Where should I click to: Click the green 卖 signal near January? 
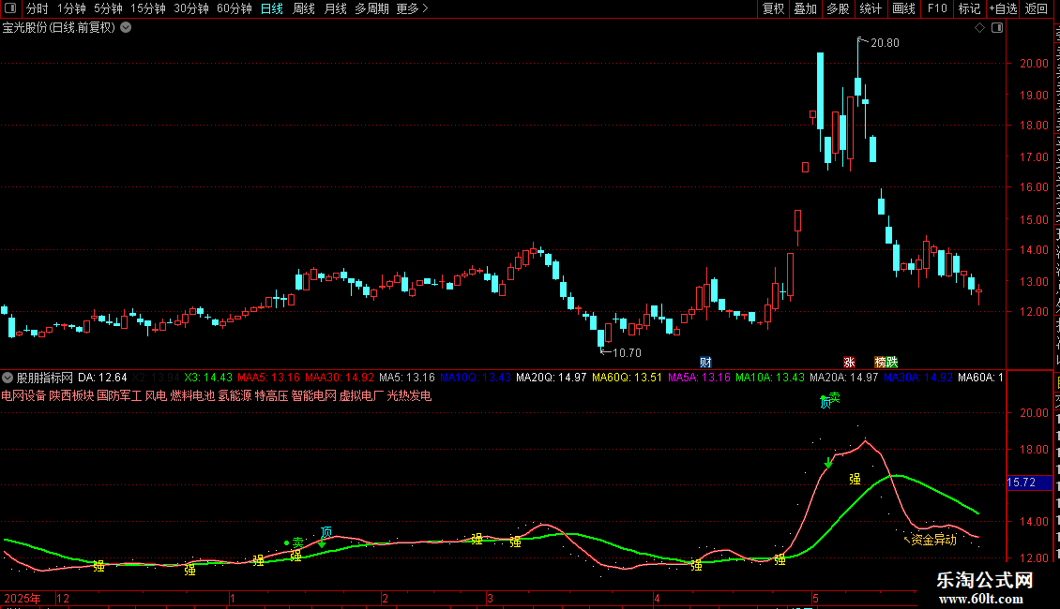pos(297,542)
